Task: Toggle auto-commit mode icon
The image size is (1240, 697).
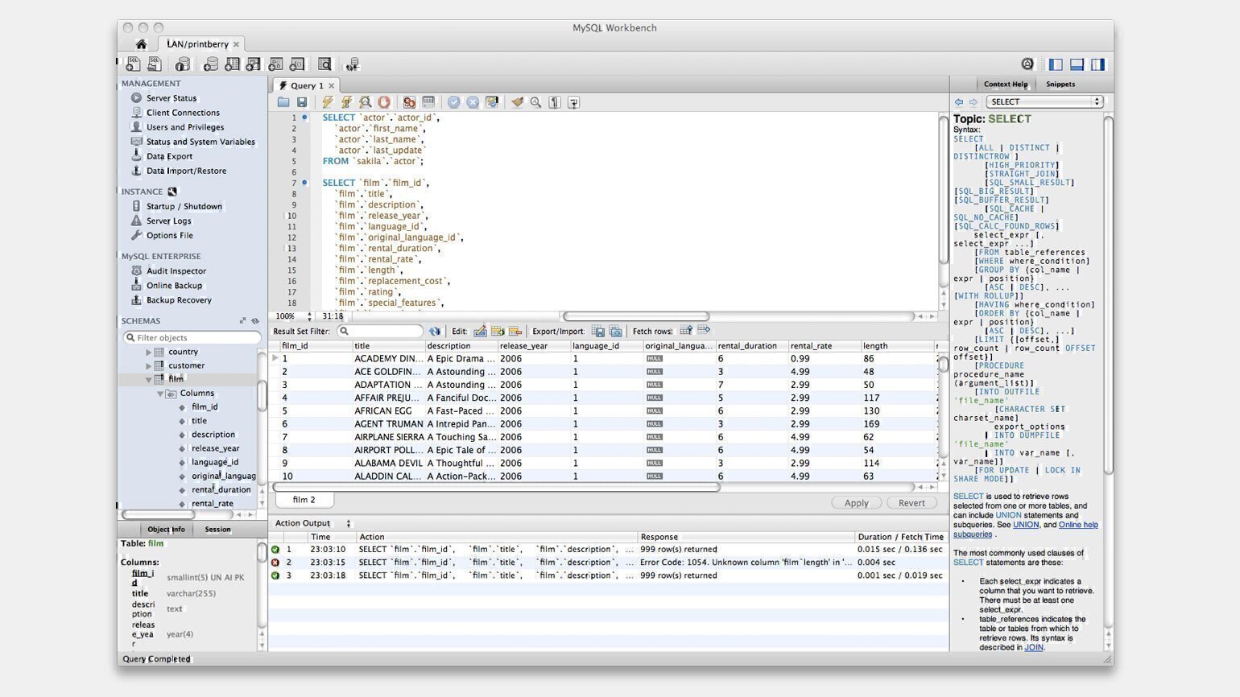Action: [x=492, y=102]
